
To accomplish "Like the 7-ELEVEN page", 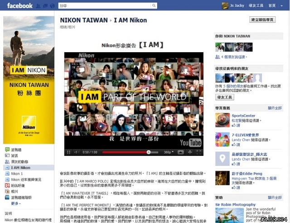I will pos(236,145).
